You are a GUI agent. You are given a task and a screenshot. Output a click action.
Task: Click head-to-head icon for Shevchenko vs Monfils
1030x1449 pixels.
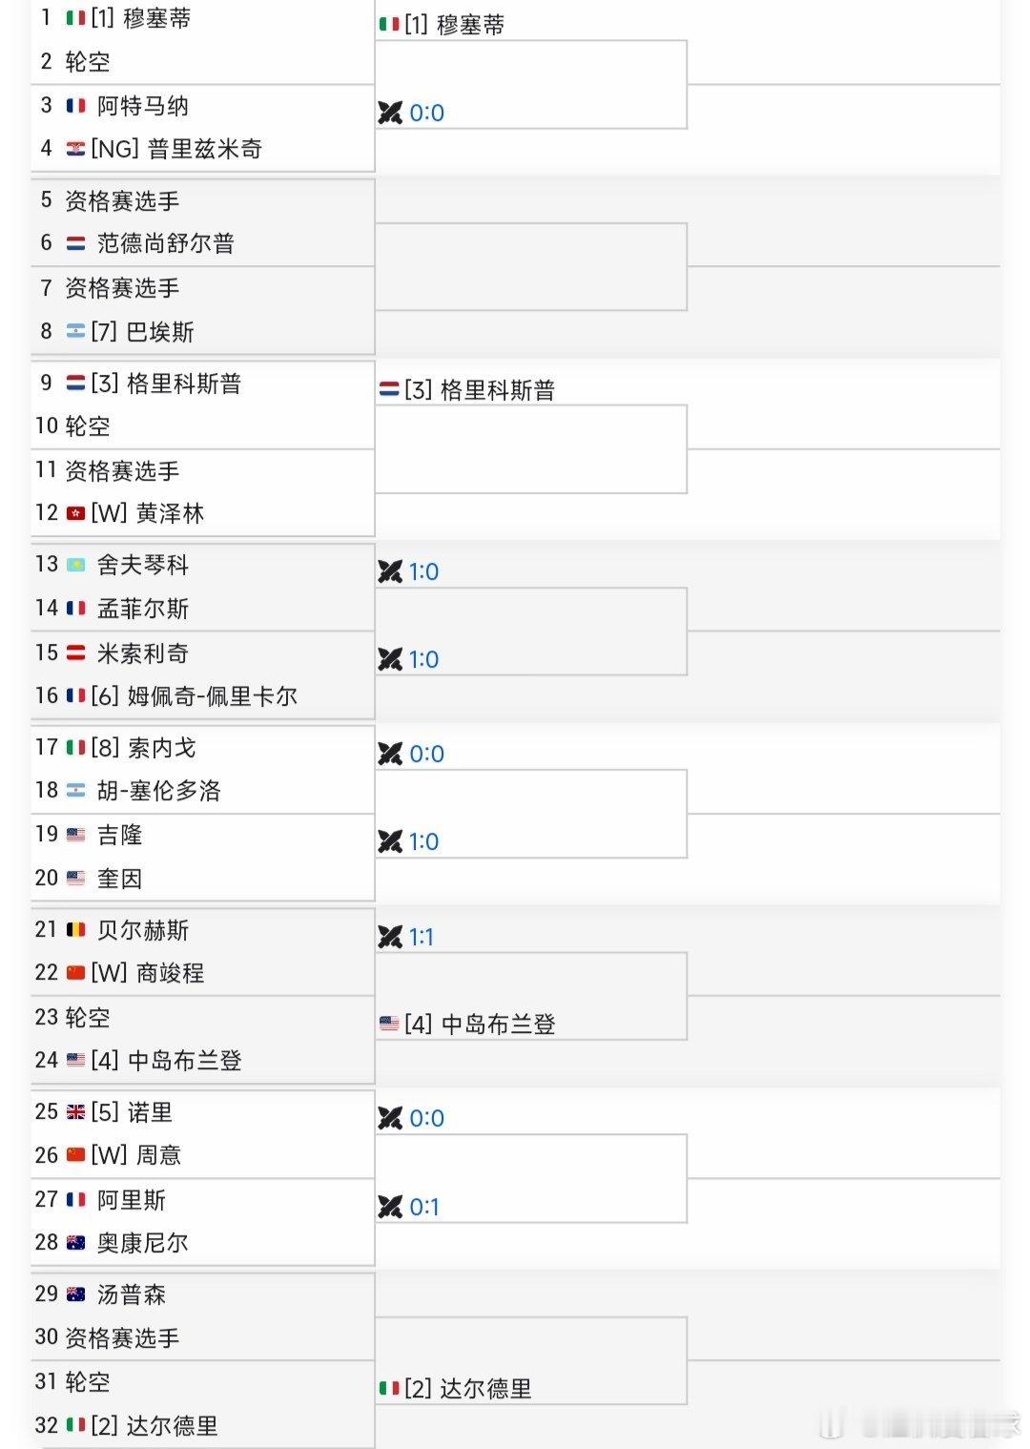point(390,571)
